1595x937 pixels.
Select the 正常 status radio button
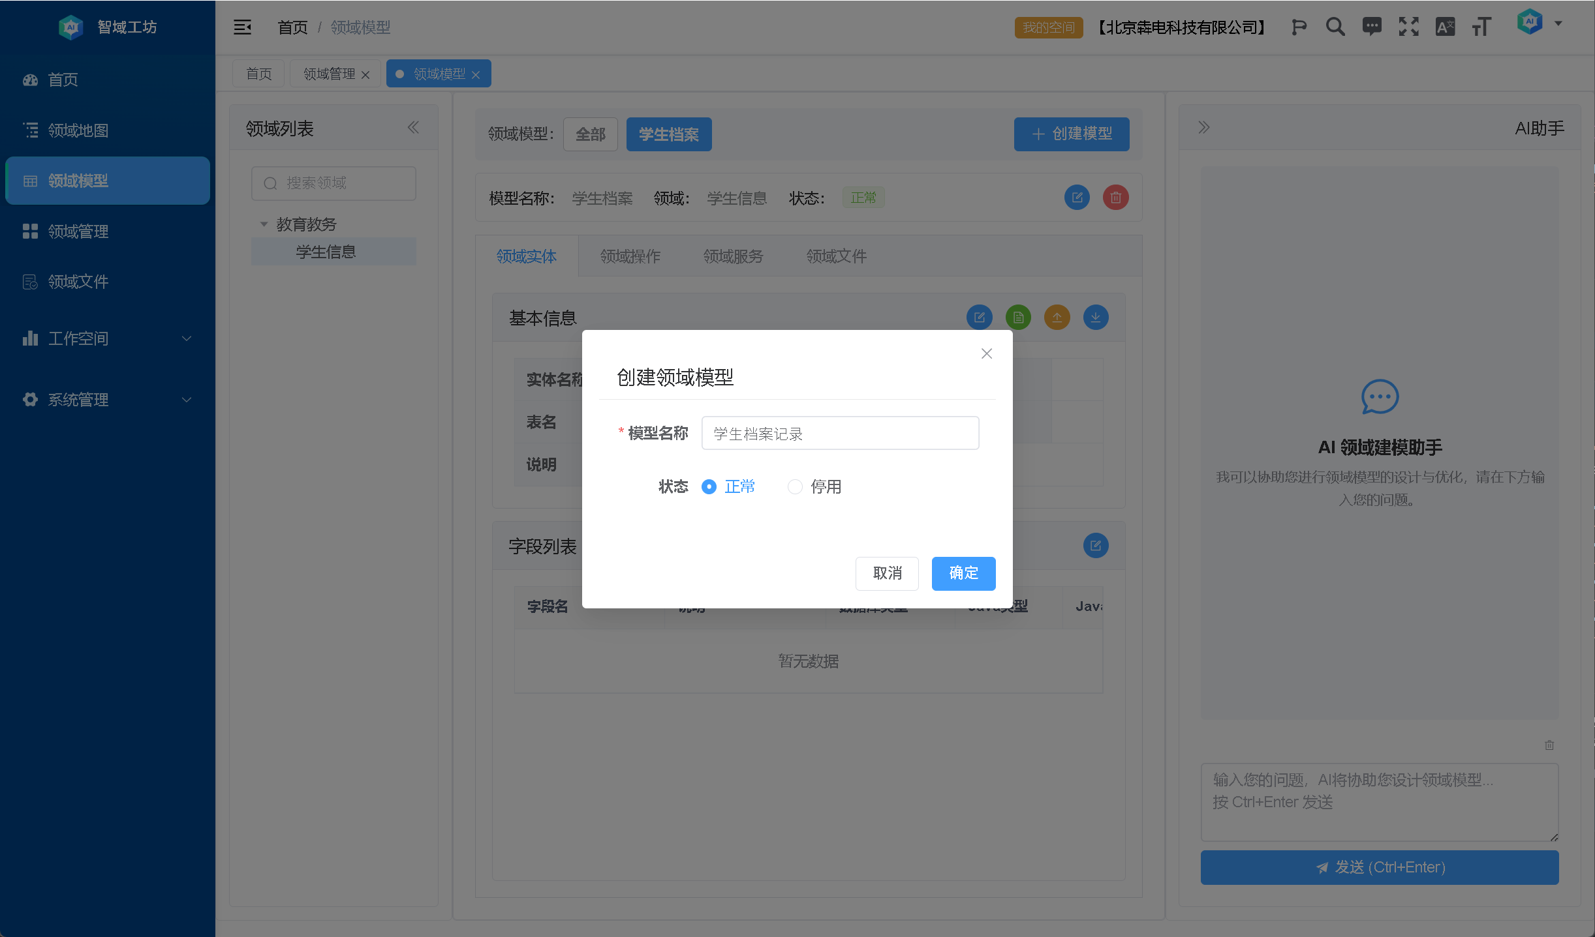pyautogui.click(x=709, y=487)
